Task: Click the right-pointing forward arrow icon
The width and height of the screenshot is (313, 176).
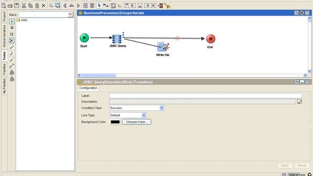Action: (79, 5)
